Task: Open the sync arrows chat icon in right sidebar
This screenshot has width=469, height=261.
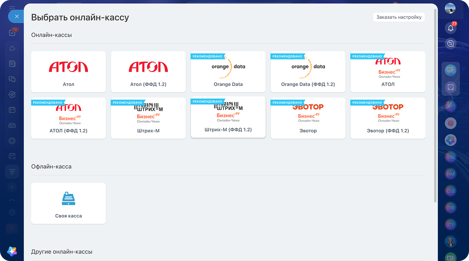Action: (x=451, y=44)
